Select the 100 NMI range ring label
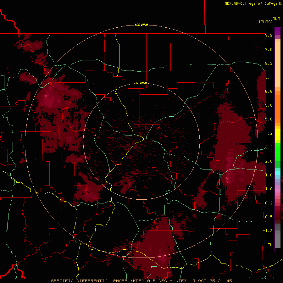 (x=141, y=25)
